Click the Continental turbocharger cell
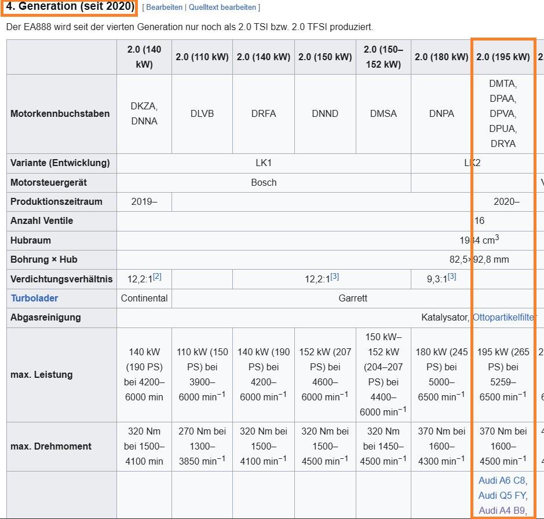The width and height of the screenshot is (544, 519). (144, 299)
